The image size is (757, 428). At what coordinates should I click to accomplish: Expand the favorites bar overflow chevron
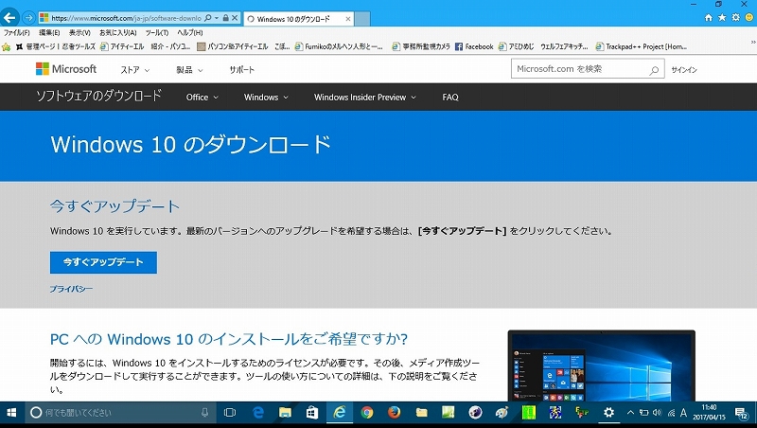pyautogui.click(x=752, y=43)
